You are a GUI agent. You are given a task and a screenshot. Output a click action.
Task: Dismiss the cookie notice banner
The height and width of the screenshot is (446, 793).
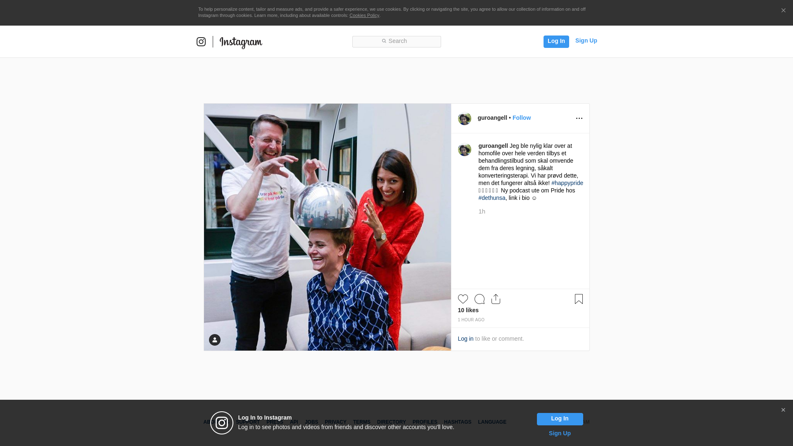pyautogui.click(x=783, y=11)
